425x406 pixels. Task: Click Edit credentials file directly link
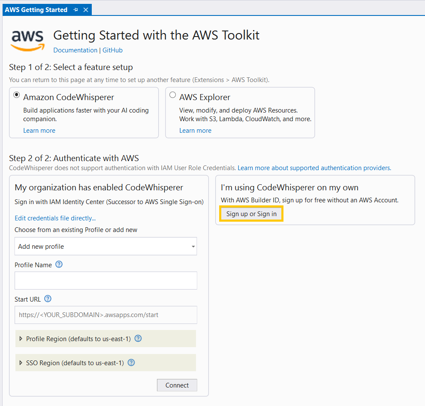pos(55,218)
